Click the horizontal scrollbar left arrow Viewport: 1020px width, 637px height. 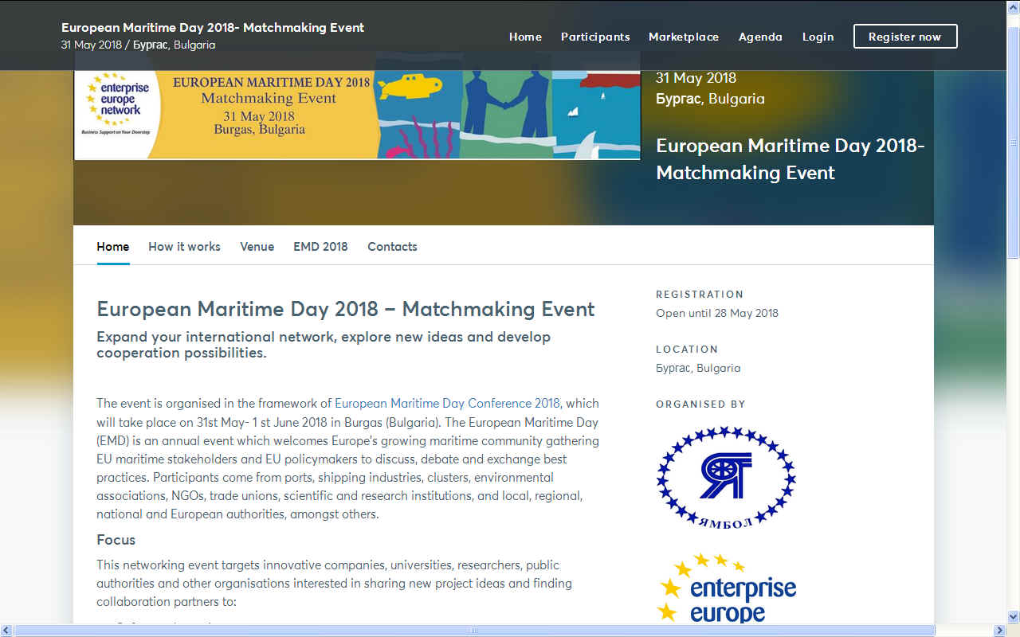(7, 631)
